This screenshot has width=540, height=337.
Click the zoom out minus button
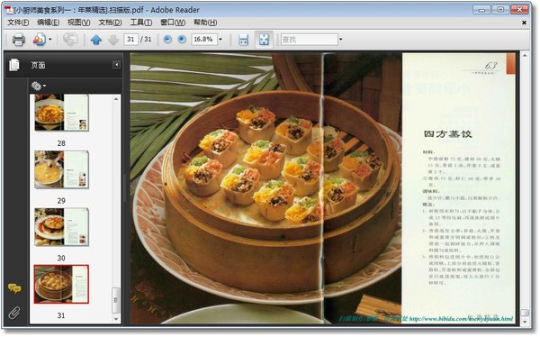tap(167, 40)
